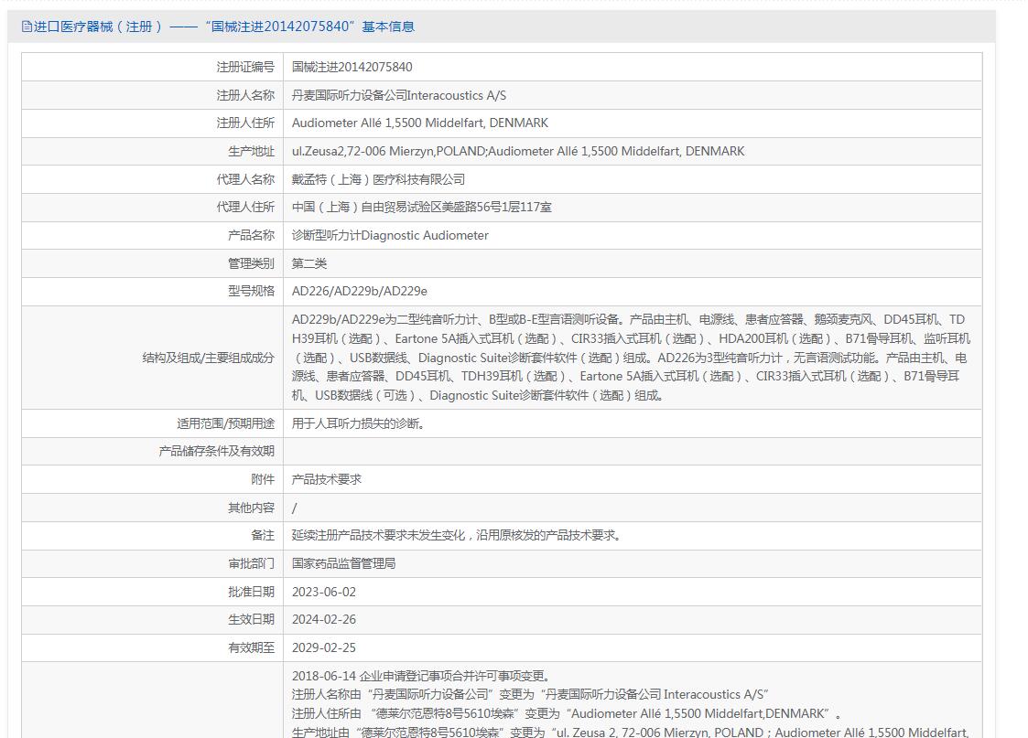Image resolution: width=1028 pixels, height=738 pixels.
Task: Select the value 国械注进20142075840 in the table
Action: [352, 67]
